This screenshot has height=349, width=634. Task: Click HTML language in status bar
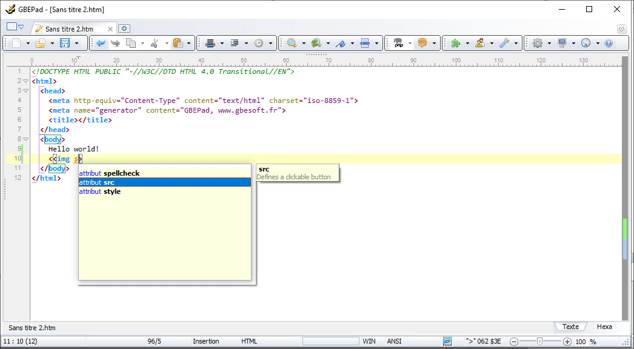249,341
